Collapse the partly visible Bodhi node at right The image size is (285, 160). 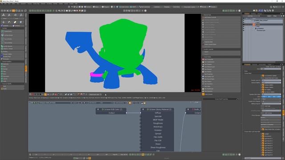(x=188, y=109)
